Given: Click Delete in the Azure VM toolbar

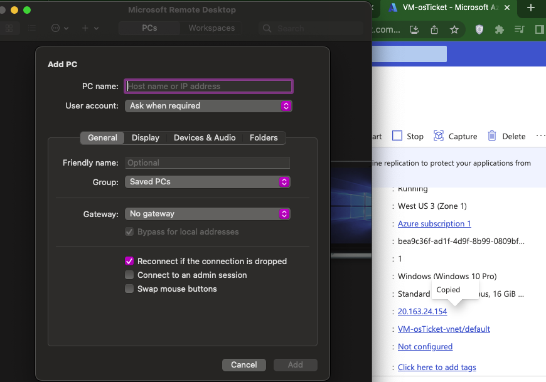Looking at the screenshot, I should click(506, 136).
